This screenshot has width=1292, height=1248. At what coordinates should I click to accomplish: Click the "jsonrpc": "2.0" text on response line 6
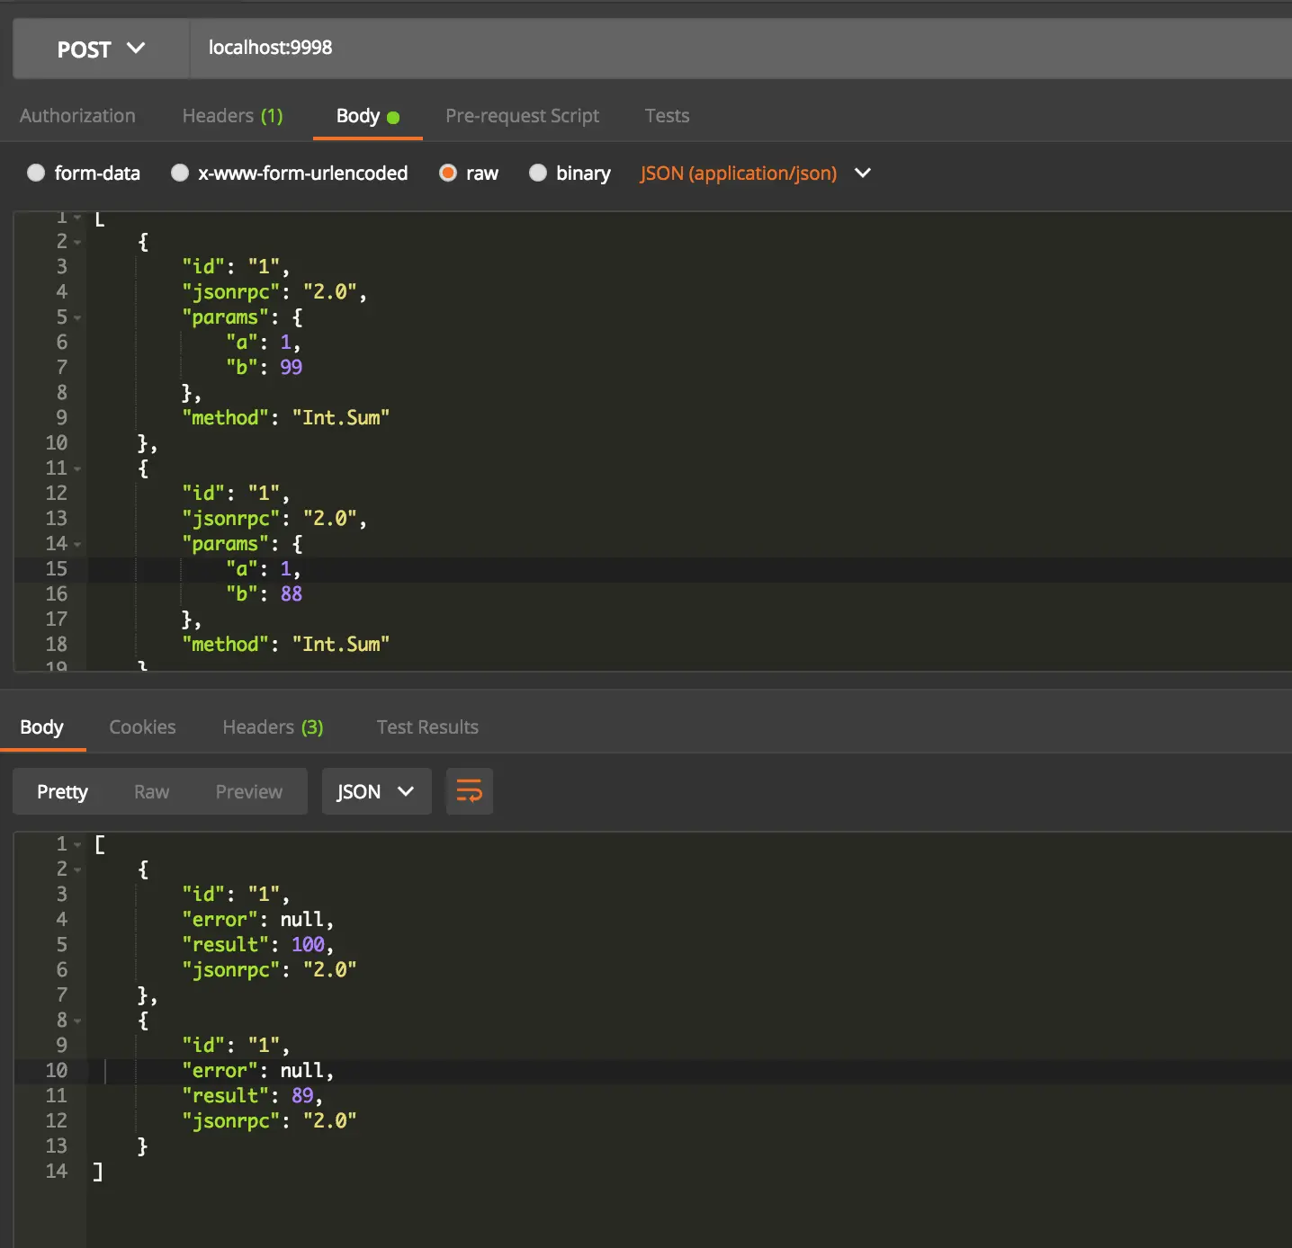[x=269, y=969]
